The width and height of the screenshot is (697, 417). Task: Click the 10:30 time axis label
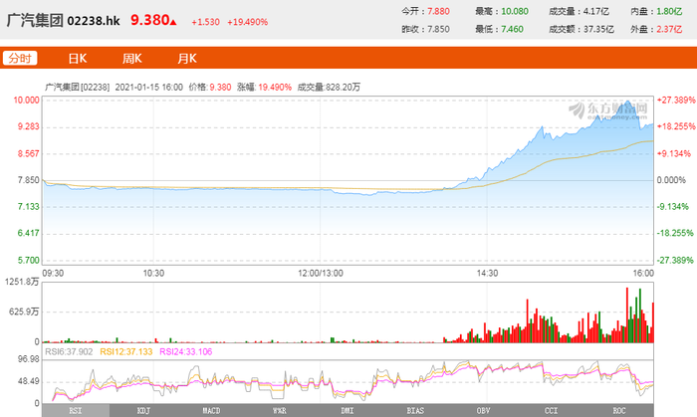(153, 273)
